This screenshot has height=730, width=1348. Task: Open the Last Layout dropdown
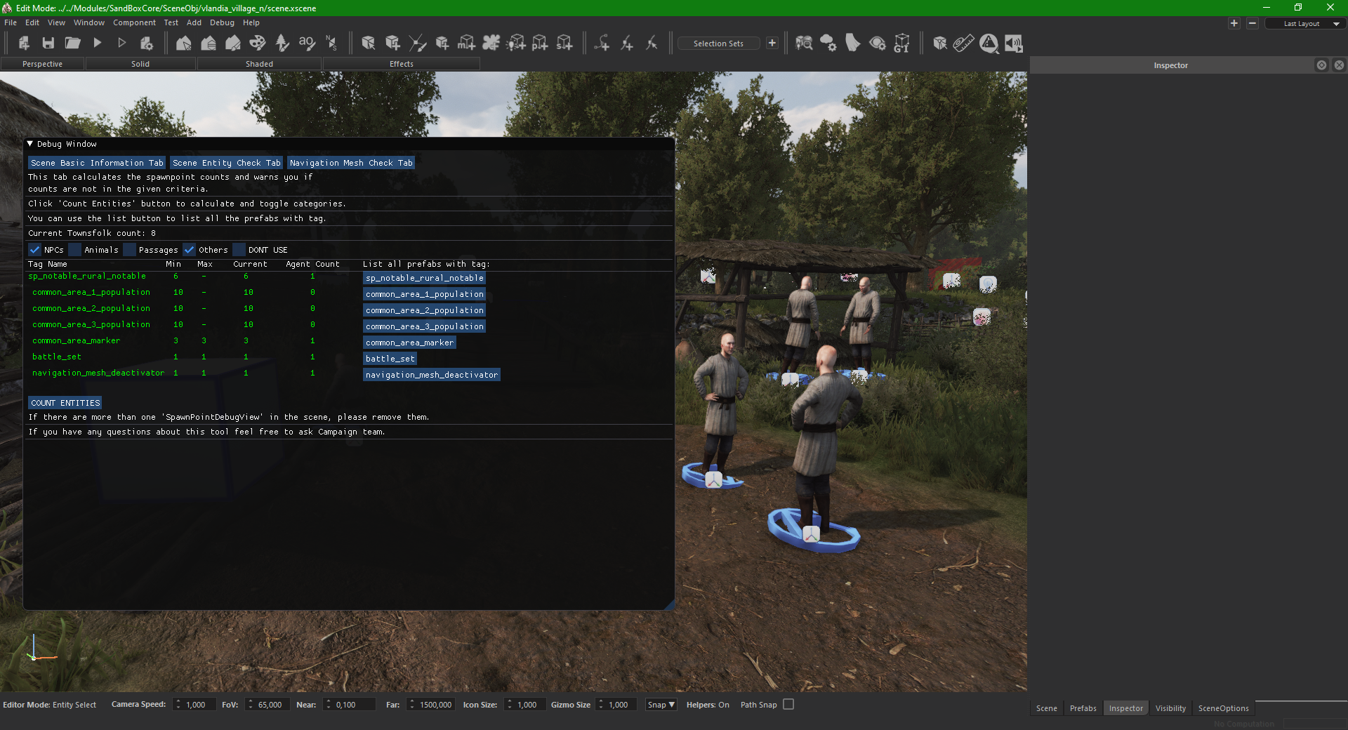(x=1304, y=24)
